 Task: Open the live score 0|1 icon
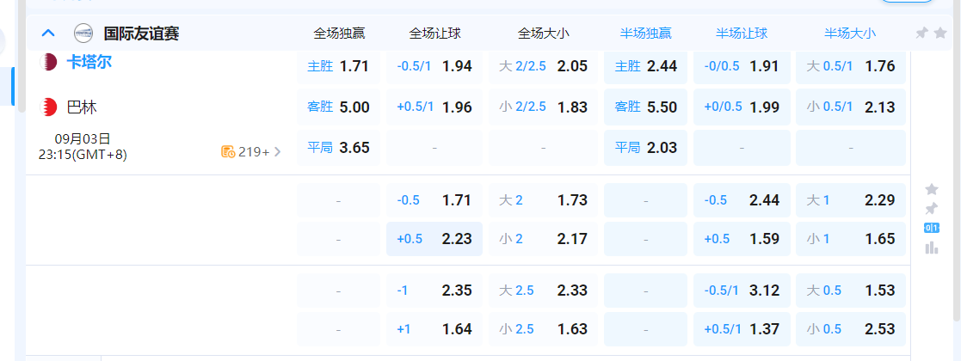[x=931, y=228]
